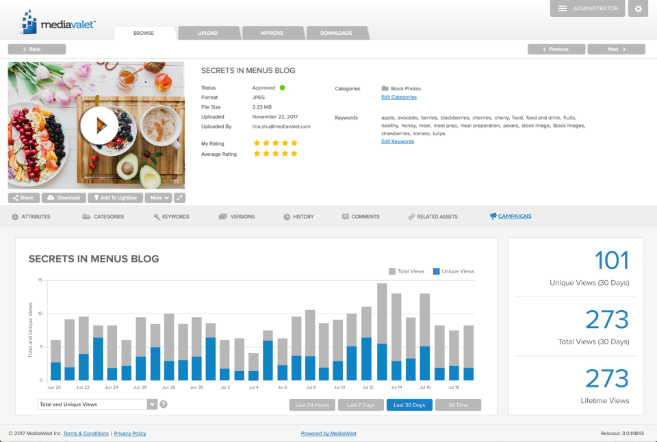Screen dimensions: 657x442
Task: Click the green Approved status indicator
Action: (283, 88)
